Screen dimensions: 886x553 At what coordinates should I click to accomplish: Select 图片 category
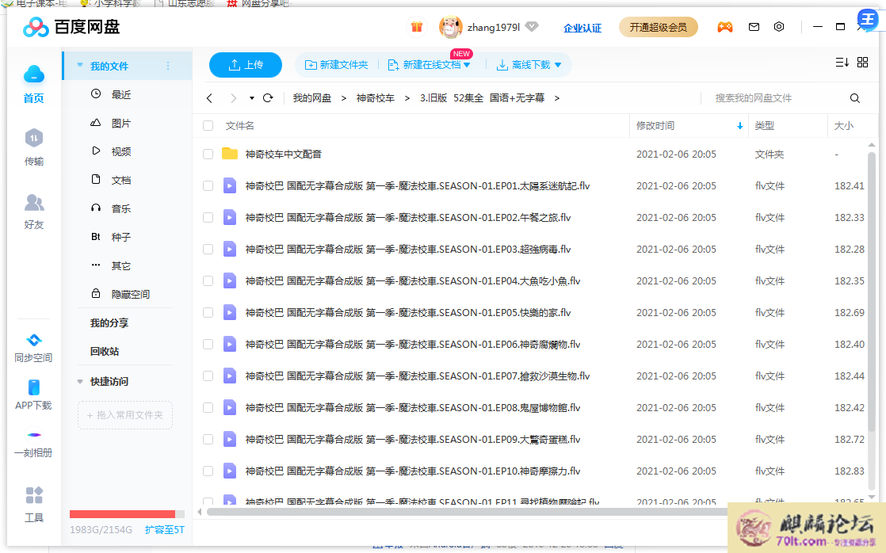tap(121, 123)
